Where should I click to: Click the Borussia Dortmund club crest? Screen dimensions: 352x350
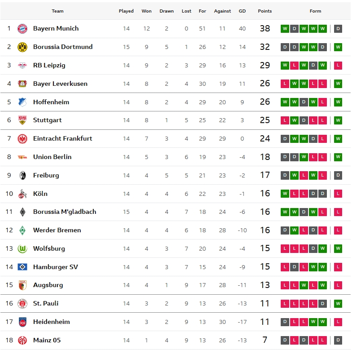click(22, 47)
